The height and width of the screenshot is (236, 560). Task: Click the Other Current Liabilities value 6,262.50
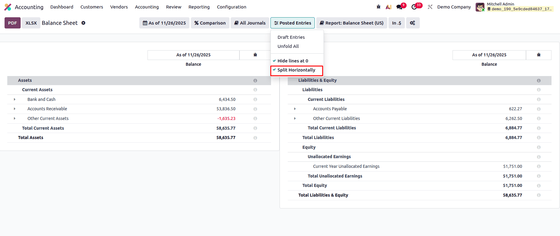(x=514, y=118)
